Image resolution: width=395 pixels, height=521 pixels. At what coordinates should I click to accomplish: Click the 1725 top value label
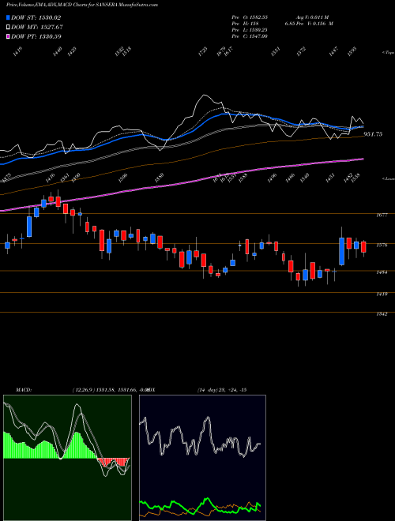pos(202,52)
